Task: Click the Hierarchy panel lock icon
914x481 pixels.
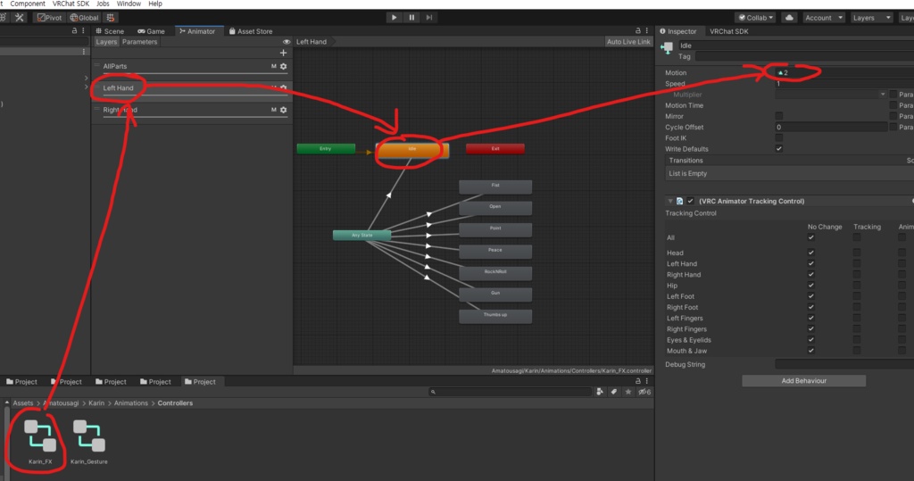Action: pos(74,31)
